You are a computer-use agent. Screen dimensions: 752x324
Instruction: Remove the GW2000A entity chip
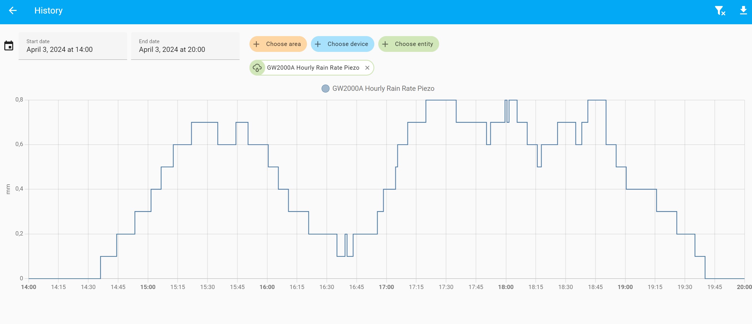pos(368,67)
